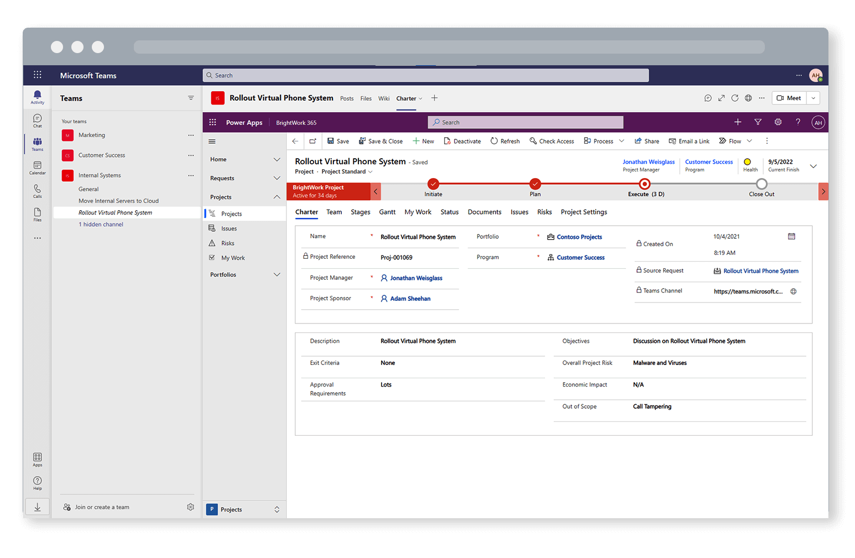Open Files in Teams rail
Viewport: 855px width, 558px height.
click(37, 215)
